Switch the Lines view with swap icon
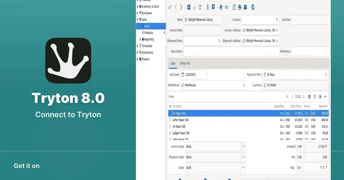344x180 pixels. [287, 97]
